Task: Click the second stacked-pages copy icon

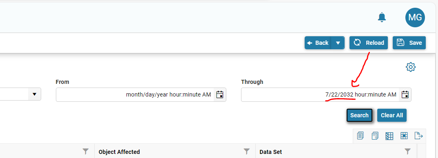Action: click(x=375, y=136)
